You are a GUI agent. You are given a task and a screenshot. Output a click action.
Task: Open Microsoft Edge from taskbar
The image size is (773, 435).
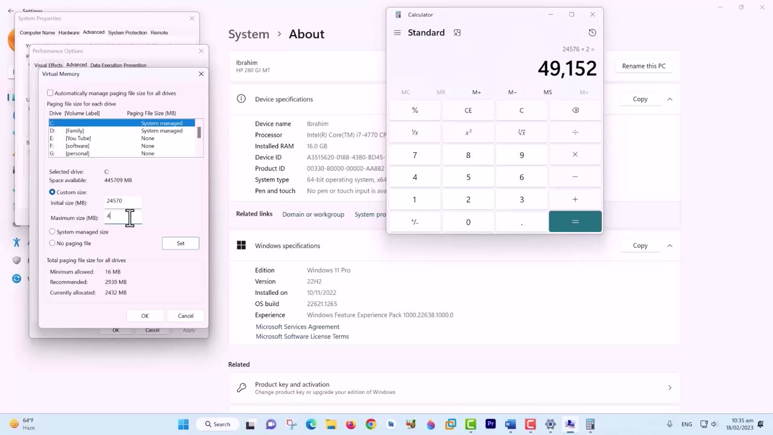click(x=311, y=424)
